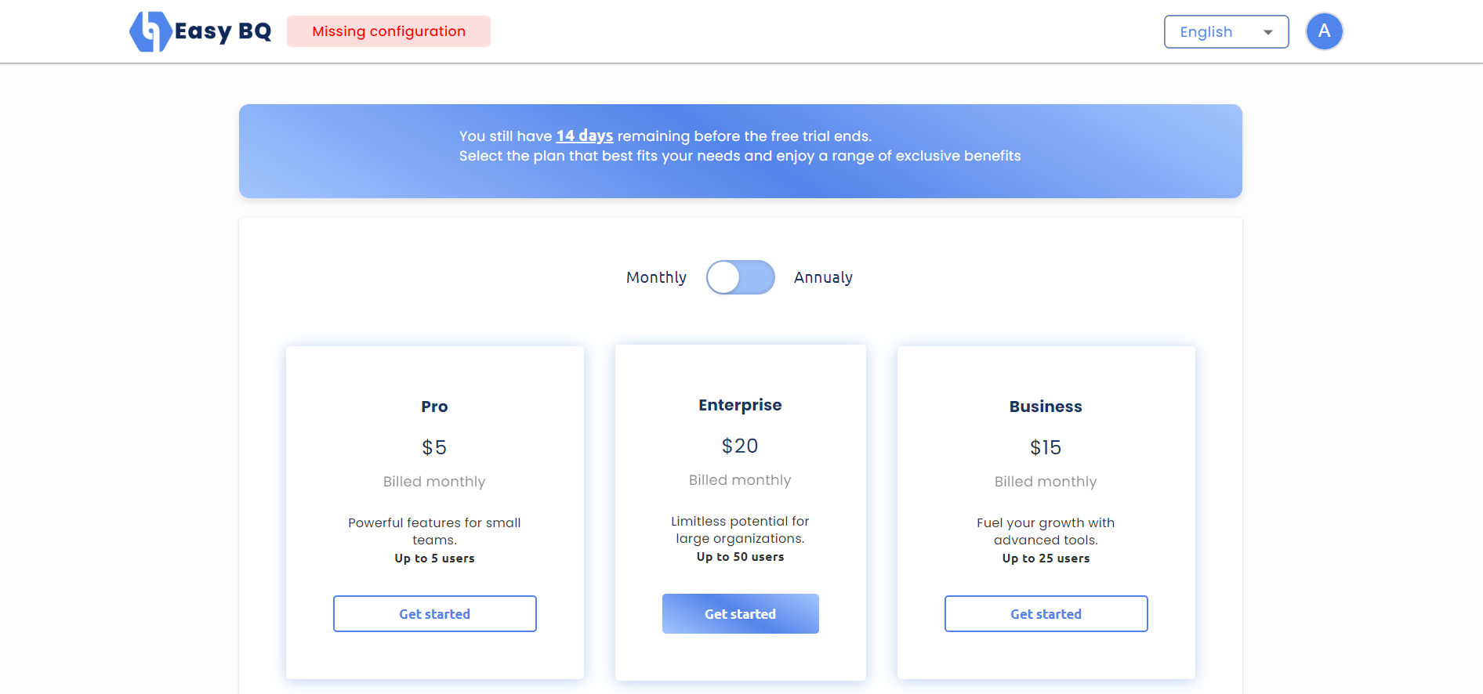Viewport: 1483px width, 694px height.
Task: Select the Monthly billing label
Action: pyautogui.click(x=656, y=277)
